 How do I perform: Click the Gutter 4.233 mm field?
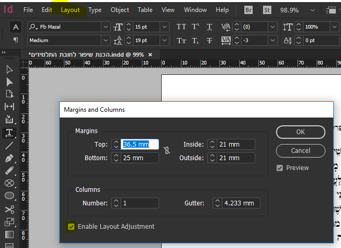click(x=241, y=203)
